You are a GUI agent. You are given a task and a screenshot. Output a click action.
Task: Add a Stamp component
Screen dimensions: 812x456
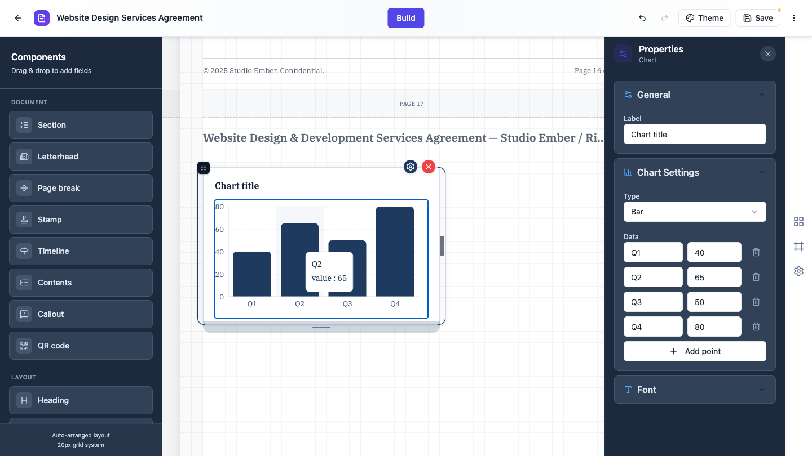[81, 220]
